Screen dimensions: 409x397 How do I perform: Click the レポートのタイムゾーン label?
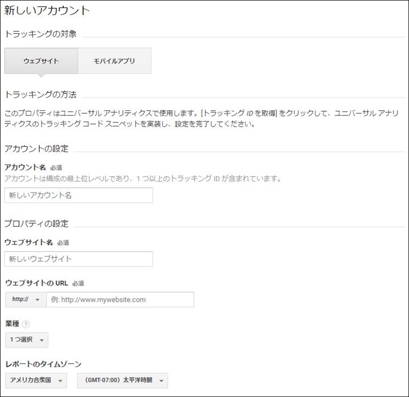43,364
